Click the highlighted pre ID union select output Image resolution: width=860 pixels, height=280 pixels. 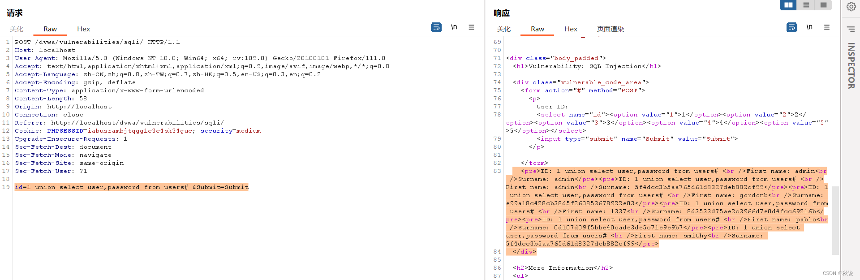click(x=667, y=207)
